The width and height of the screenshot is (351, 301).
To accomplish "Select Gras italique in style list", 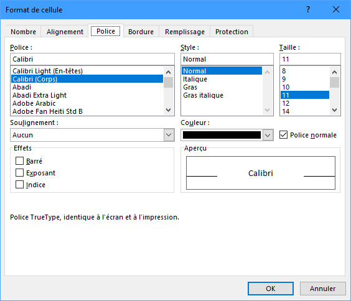I will 203,95.
